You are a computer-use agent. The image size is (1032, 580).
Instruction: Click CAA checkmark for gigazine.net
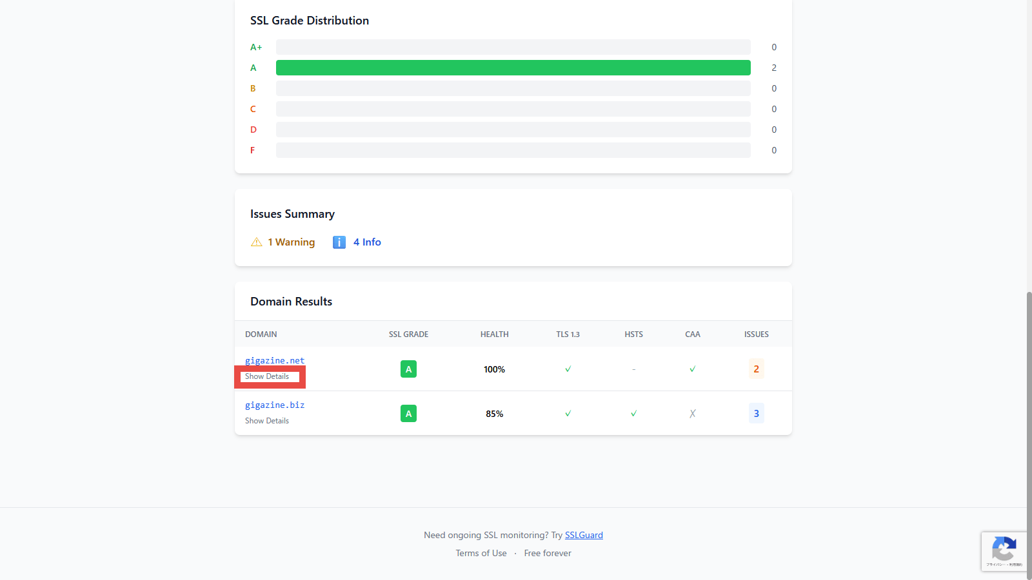693,369
